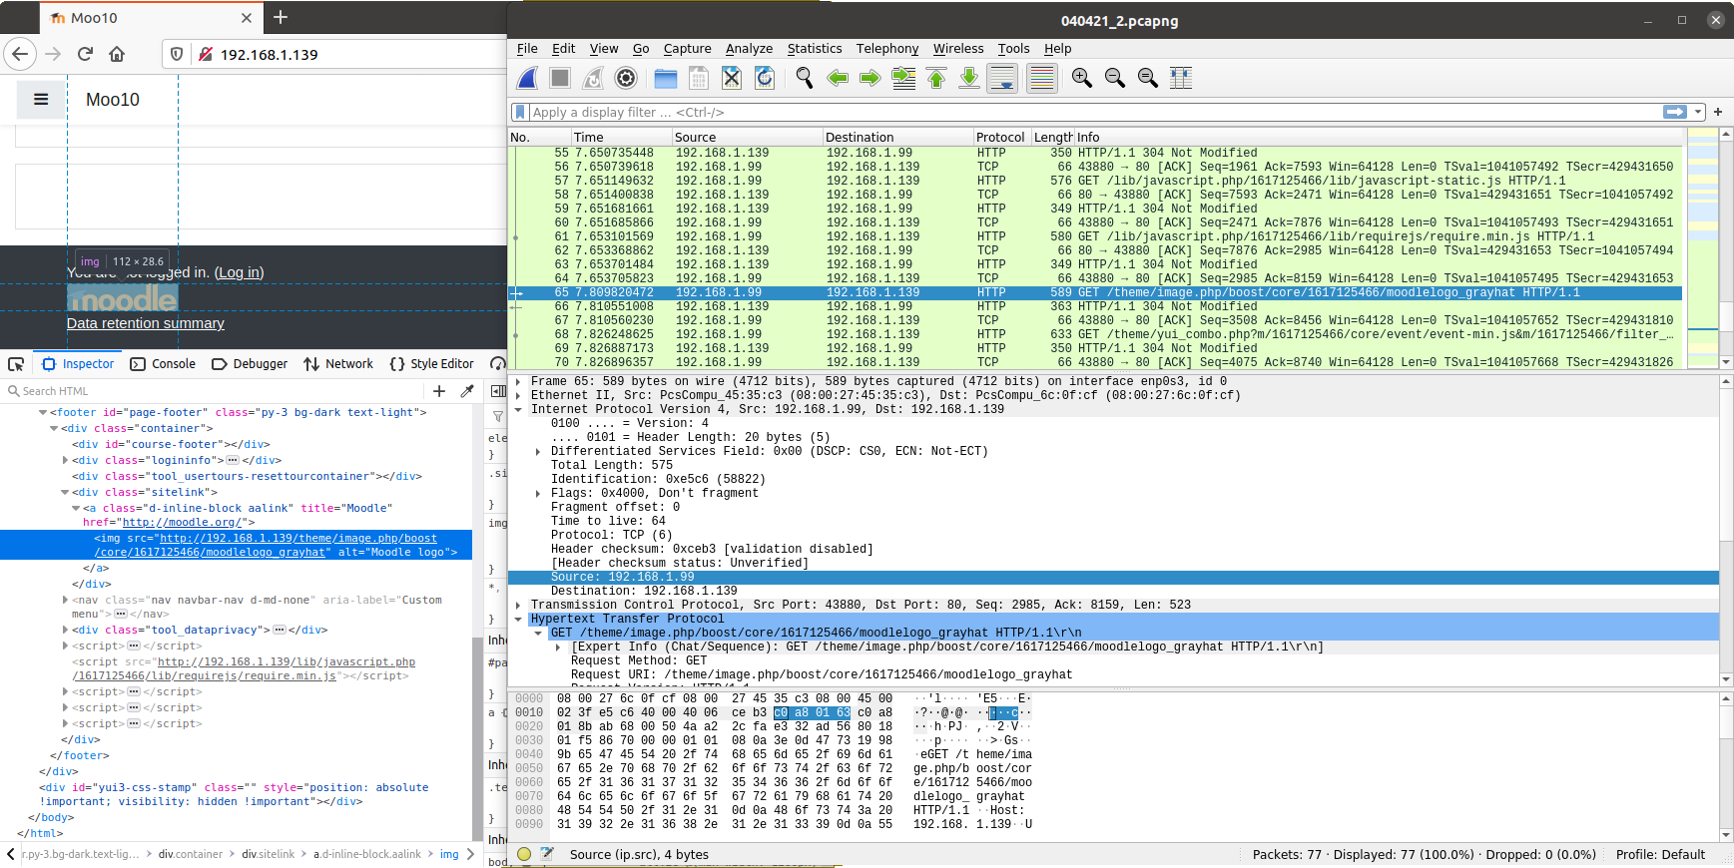The width and height of the screenshot is (1734, 868).
Task: Click http://moodle.org/ href in Inspector
Action: pos(184,522)
